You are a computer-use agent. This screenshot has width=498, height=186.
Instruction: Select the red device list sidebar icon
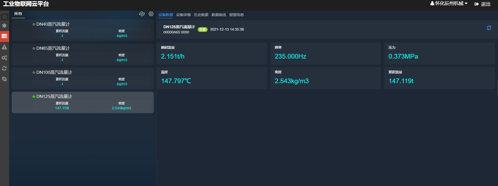[x=4, y=36]
